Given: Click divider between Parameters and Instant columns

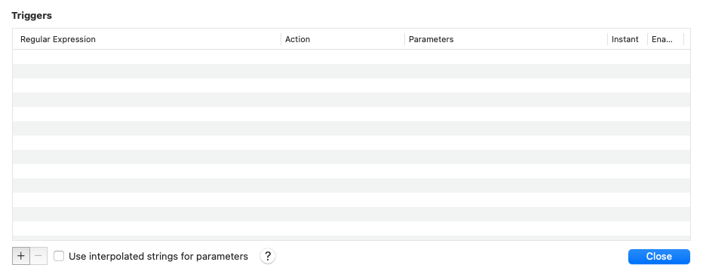Looking at the screenshot, I should point(607,39).
